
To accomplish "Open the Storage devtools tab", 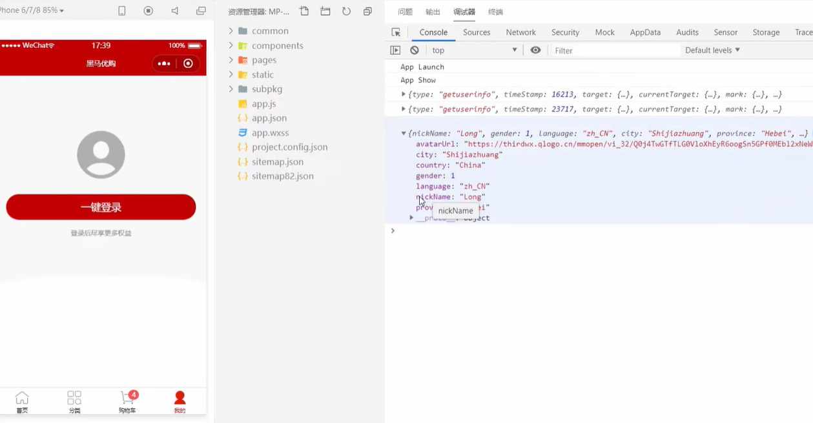I will [x=766, y=32].
